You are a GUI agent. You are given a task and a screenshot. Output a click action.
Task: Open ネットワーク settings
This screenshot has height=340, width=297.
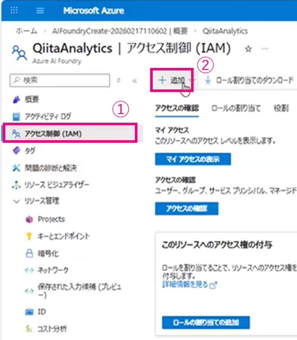[x=53, y=270]
